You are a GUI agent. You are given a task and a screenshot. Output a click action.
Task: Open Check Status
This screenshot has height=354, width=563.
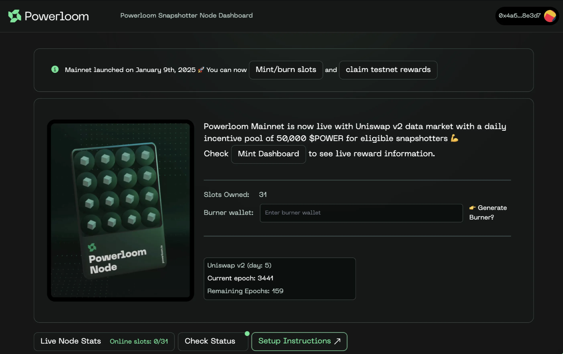click(x=213, y=341)
